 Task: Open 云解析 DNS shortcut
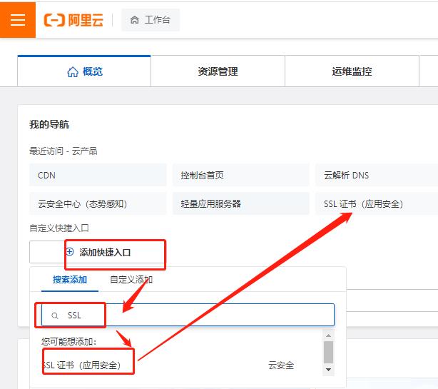pos(377,175)
